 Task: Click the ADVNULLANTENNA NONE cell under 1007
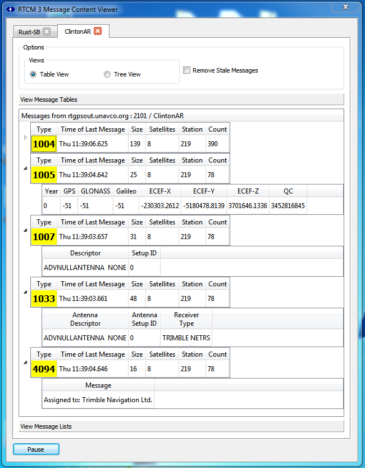point(85,268)
